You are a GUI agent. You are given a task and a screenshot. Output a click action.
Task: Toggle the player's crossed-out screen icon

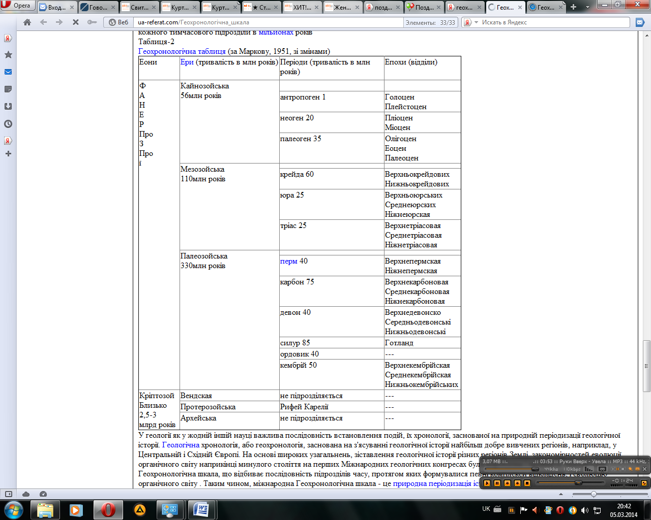602,469
